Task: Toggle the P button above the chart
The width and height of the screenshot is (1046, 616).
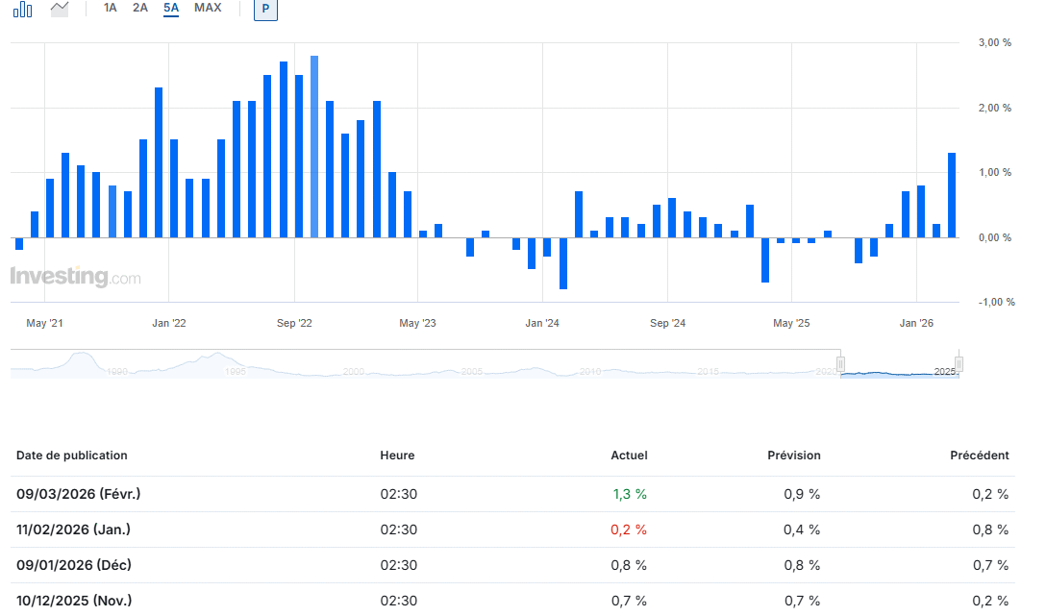Action: (x=264, y=9)
